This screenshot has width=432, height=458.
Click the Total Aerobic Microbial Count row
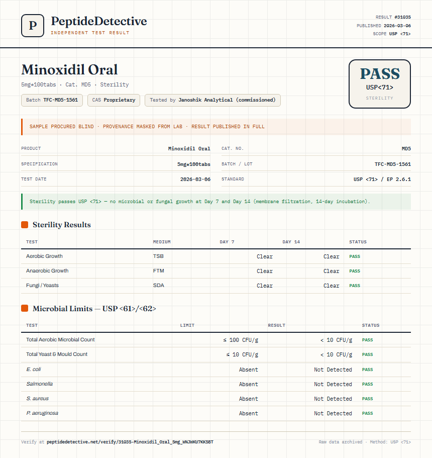tap(216, 340)
